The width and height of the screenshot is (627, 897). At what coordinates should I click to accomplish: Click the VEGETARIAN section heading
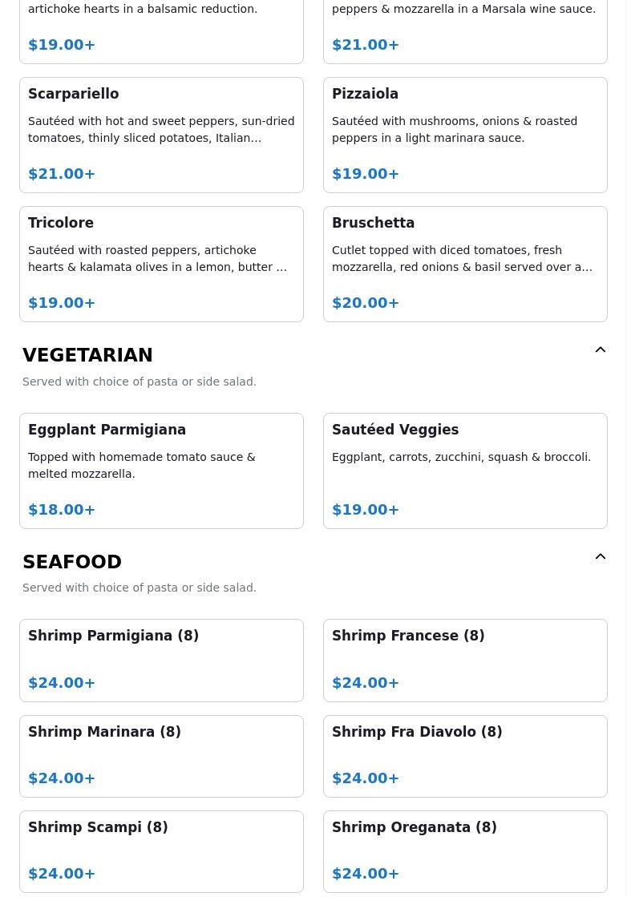(x=87, y=354)
